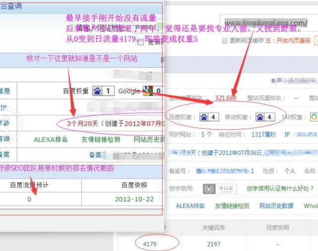Open ALEXA排名 in the left panel
Screen dimensions: 318x251
(50, 140)
